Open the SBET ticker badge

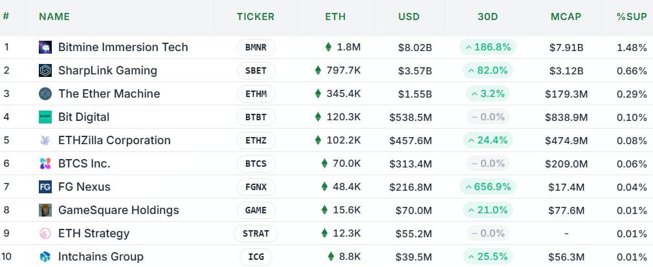click(256, 70)
